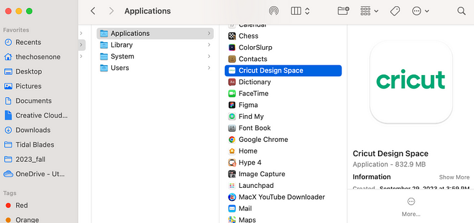Expand the Library folder chevron
Viewport: 474px width, 223px height.
tap(209, 45)
